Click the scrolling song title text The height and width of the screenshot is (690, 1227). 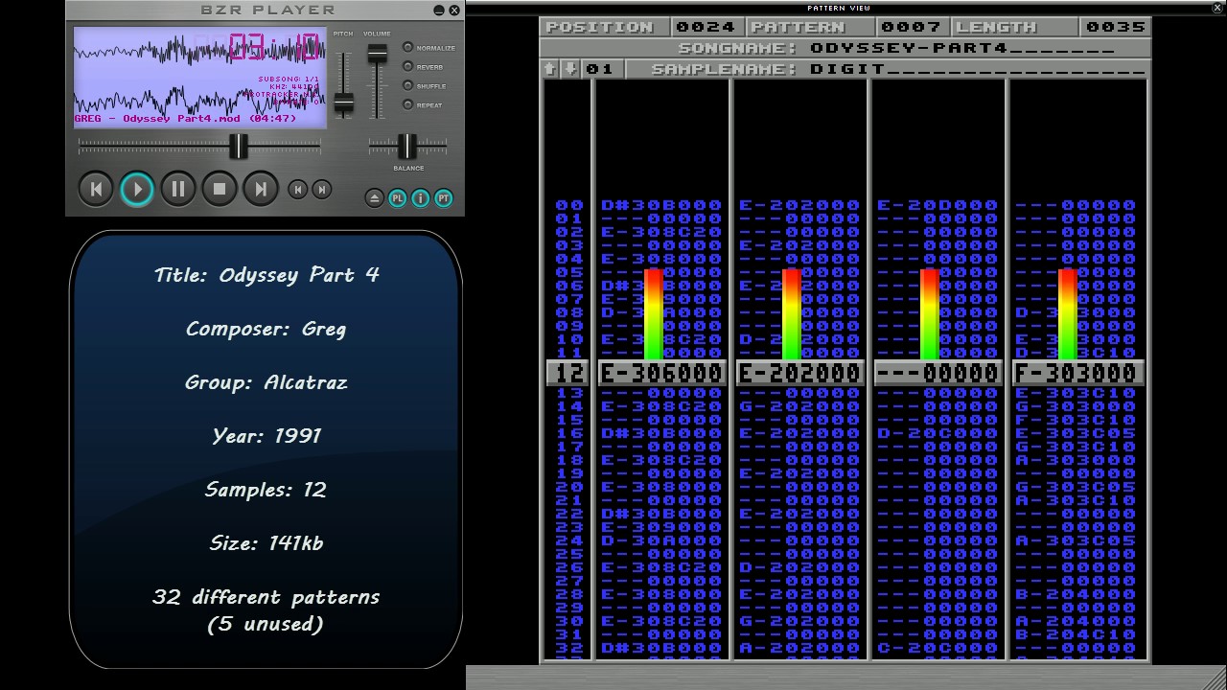186,119
